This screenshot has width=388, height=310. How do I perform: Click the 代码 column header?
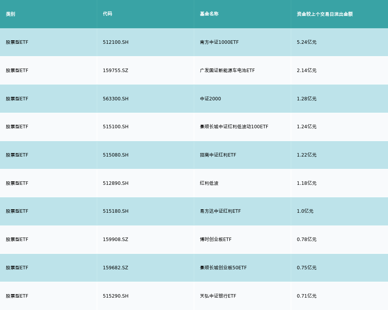107,14
